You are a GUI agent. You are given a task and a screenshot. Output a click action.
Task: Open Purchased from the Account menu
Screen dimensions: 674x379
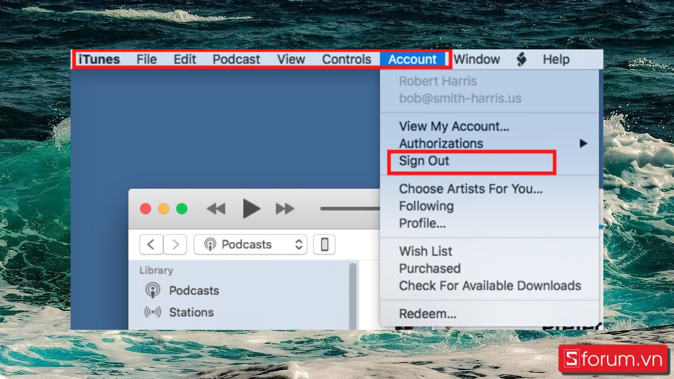(x=430, y=268)
